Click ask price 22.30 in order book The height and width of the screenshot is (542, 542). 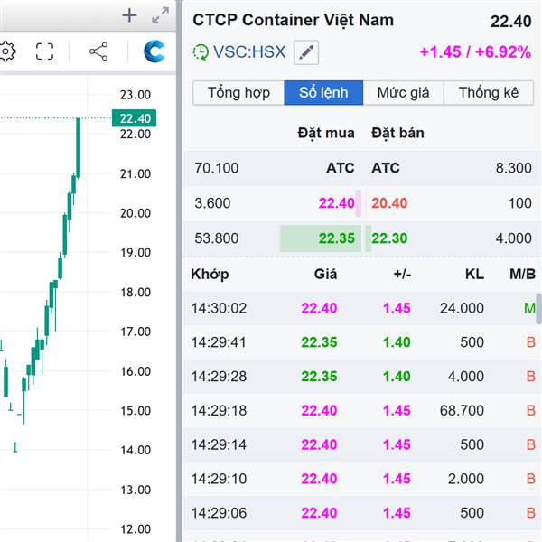coord(389,238)
